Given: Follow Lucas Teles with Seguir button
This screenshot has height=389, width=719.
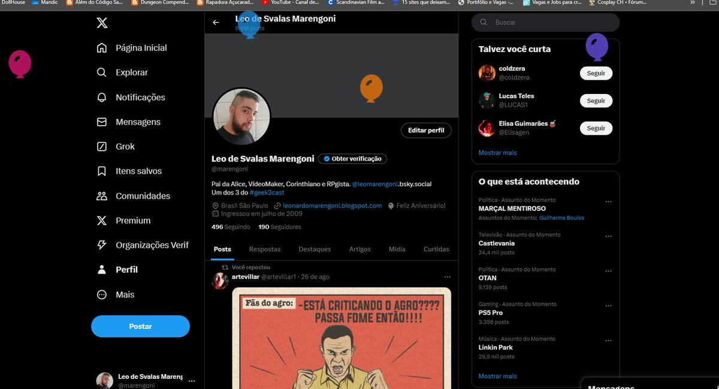Looking at the screenshot, I should pos(596,101).
